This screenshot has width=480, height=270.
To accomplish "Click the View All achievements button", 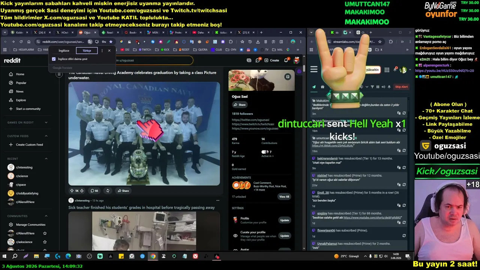I will (284, 196).
